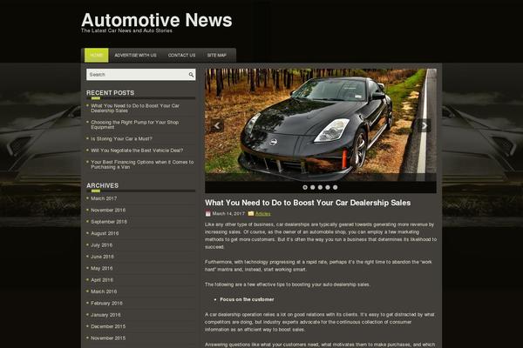Open post Will You Negotiate the Best Vehicle Deal?
The height and width of the screenshot is (348, 523).
(x=137, y=151)
